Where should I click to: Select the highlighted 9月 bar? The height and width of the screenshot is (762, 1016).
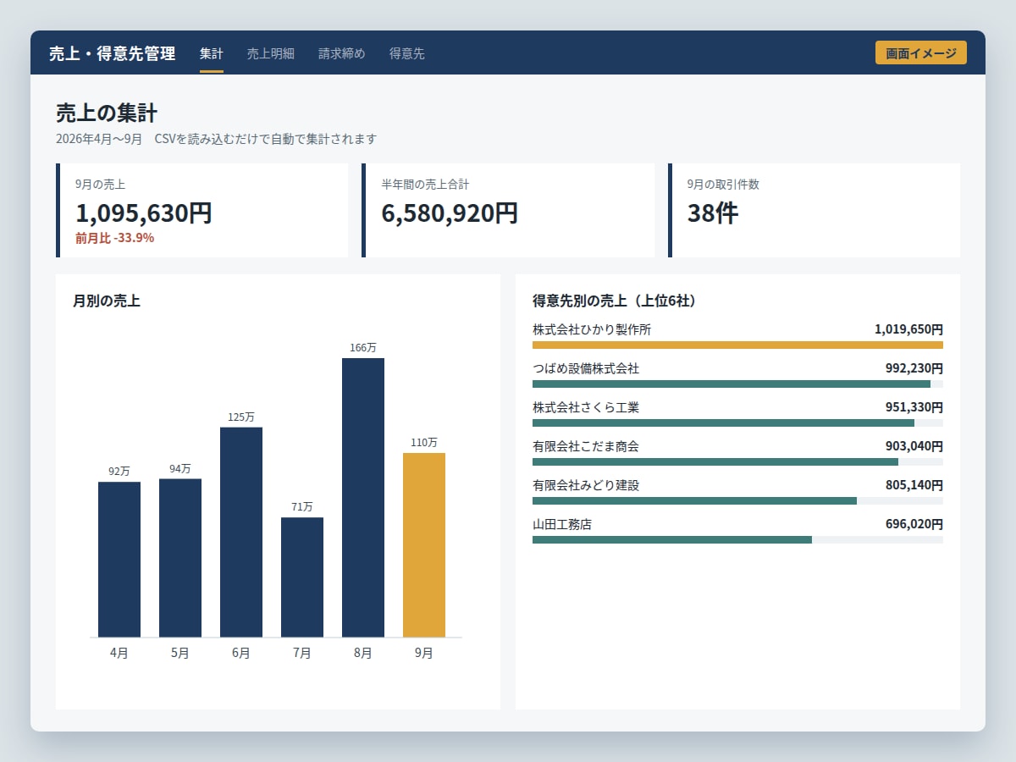(424, 545)
